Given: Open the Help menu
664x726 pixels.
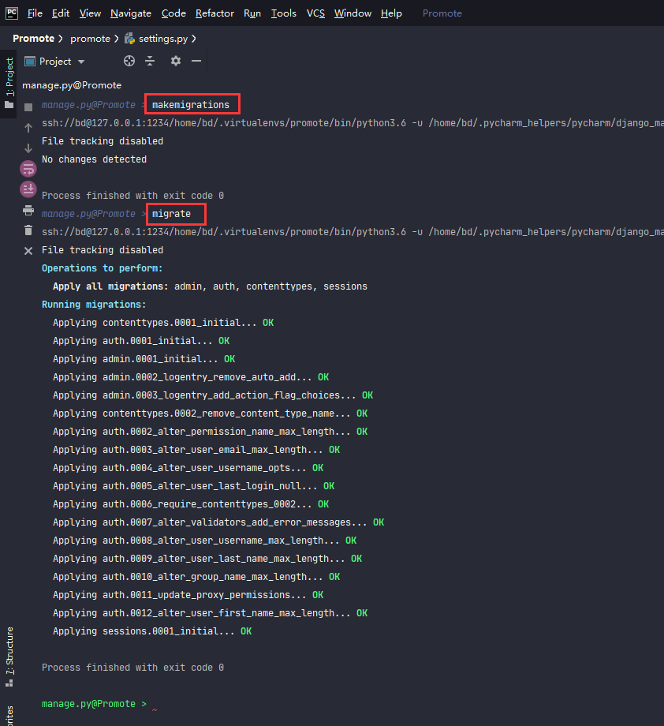Looking at the screenshot, I should point(391,13).
